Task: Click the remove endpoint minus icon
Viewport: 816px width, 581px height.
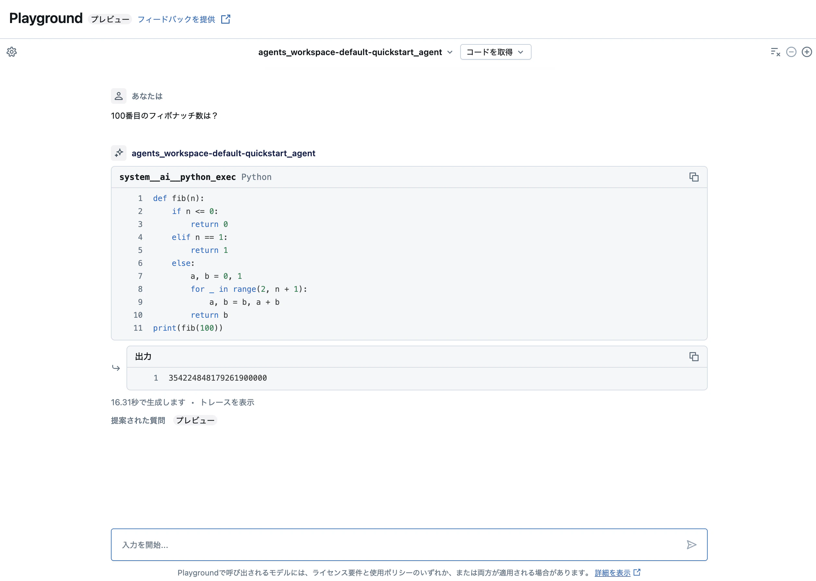Action: [791, 52]
